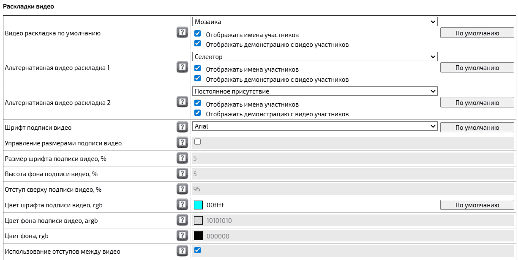Uncheck Отображать демонстрацию under Постоянное присутствие
Screen dimensions: 518x260
pyautogui.click(x=197, y=113)
